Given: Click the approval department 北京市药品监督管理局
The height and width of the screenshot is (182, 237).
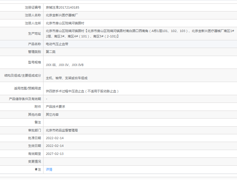Looking at the screenshot, I should (62, 130).
